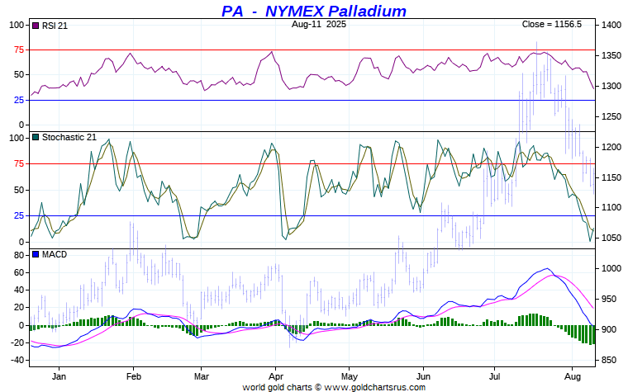
Task: Click the red 75 label on Stochastic axis
Action: click(19, 163)
